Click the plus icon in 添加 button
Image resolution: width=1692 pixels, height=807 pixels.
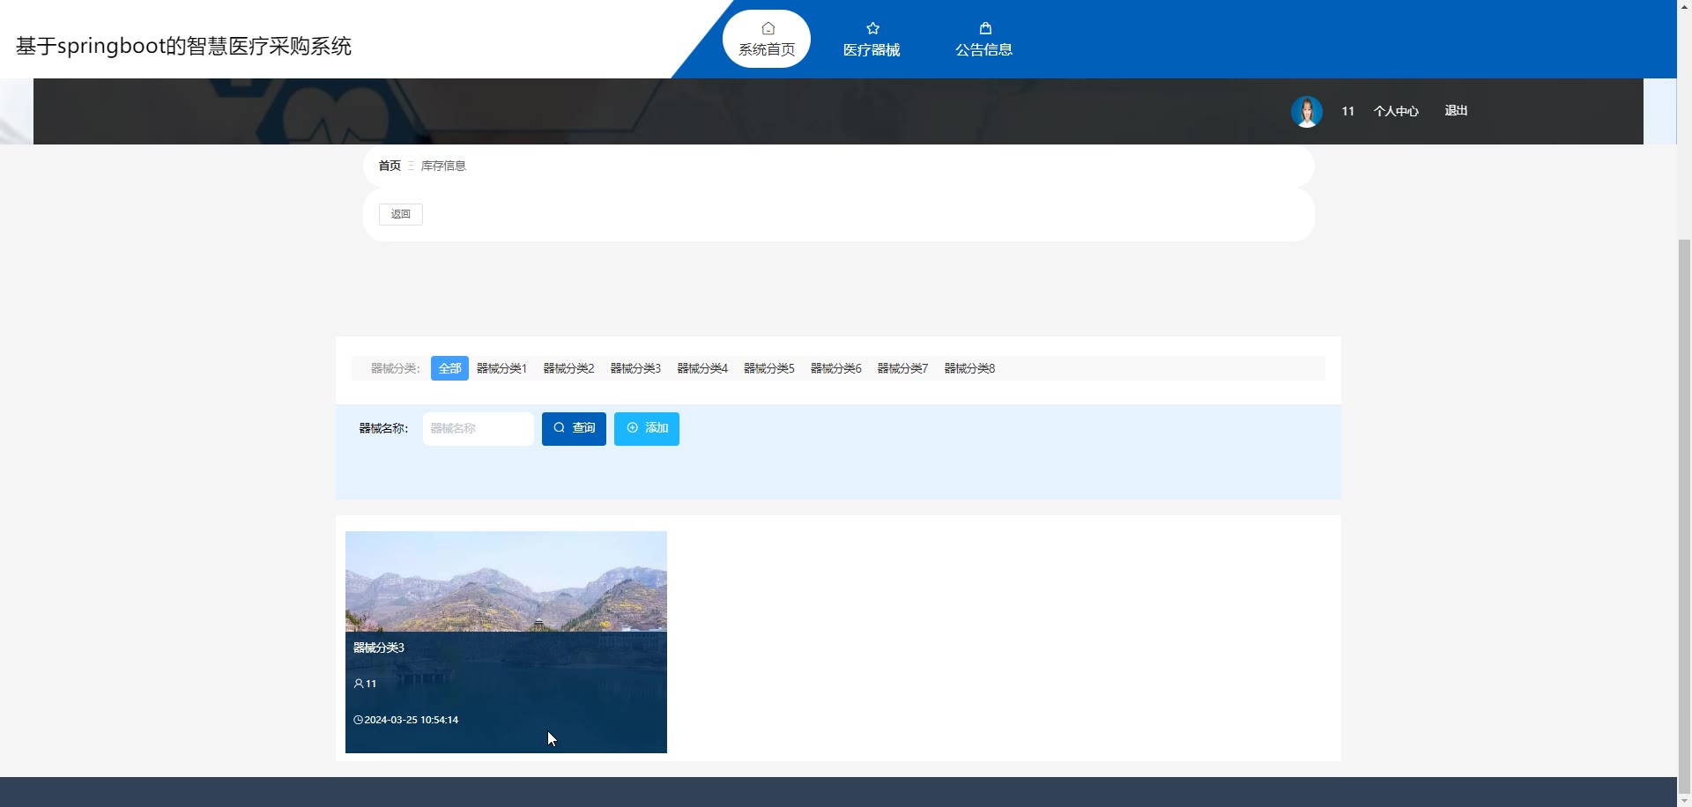point(632,427)
